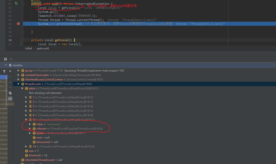Click the field icon of group variable
Viewport: 276px width, 164px height.
click(x=23, y=71)
